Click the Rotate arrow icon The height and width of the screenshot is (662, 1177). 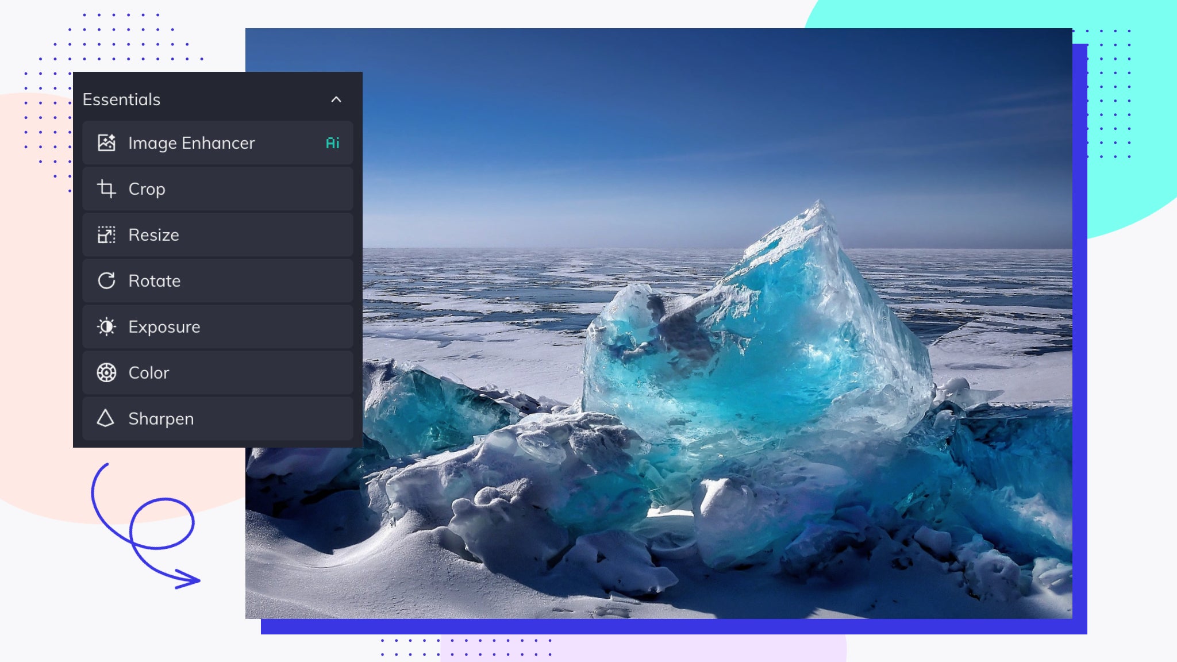click(106, 280)
